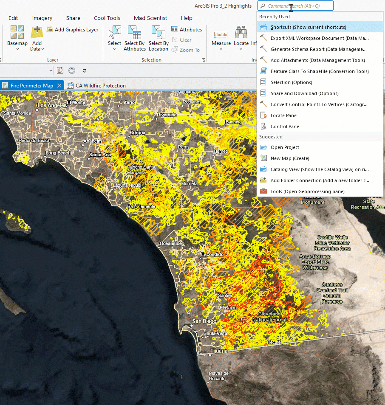Open Add Attachments tool
The width and height of the screenshot is (385, 405).
point(320,60)
